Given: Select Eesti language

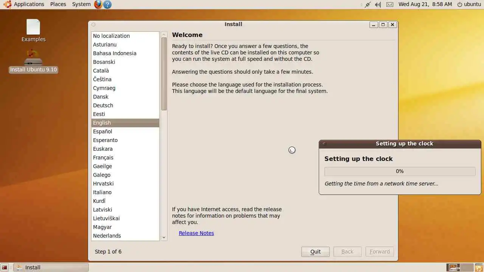Looking at the screenshot, I should tap(125, 114).
